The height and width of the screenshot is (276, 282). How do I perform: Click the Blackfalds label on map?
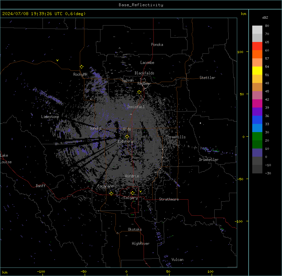tap(144, 73)
